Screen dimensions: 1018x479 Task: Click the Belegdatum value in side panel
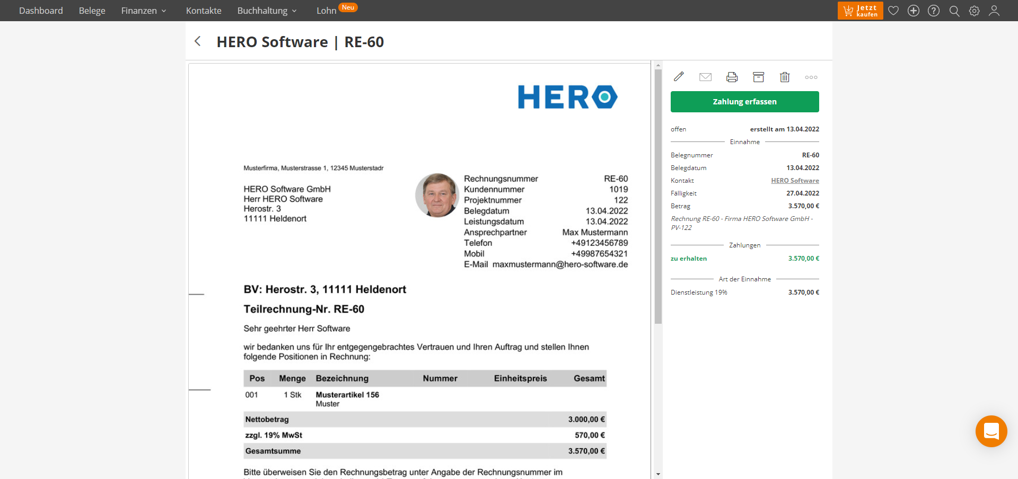click(803, 168)
